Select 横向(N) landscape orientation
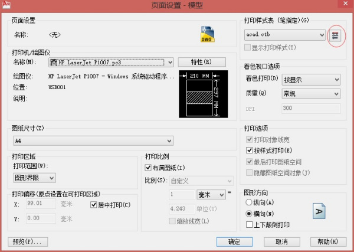Viewport: 354px width, 252px height. [x=249, y=214]
